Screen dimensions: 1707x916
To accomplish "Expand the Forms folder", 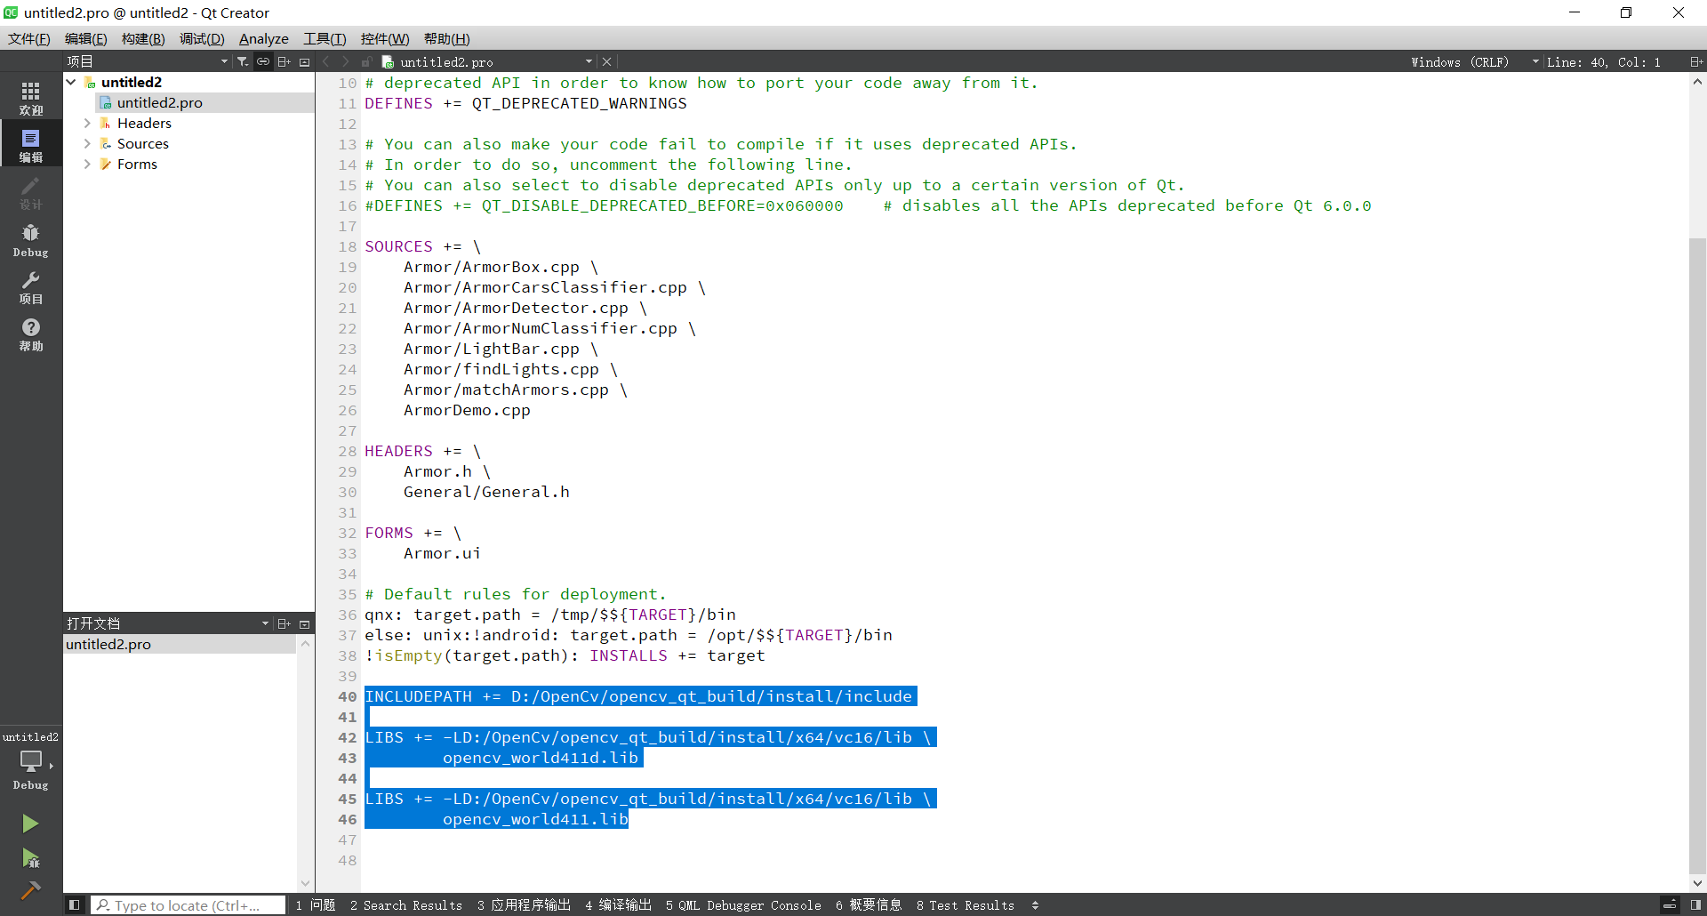I will click(87, 164).
